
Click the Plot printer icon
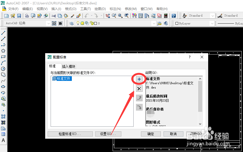[x=27, y=16]
